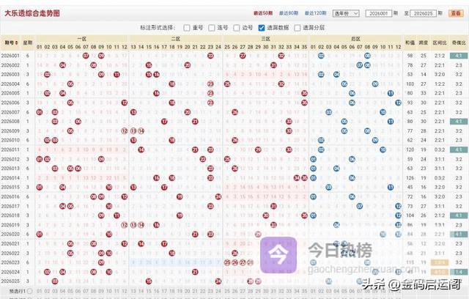Switch to 最近120期 view
The width and height of the screenshot is (469, 299).
tap(314, 13)
